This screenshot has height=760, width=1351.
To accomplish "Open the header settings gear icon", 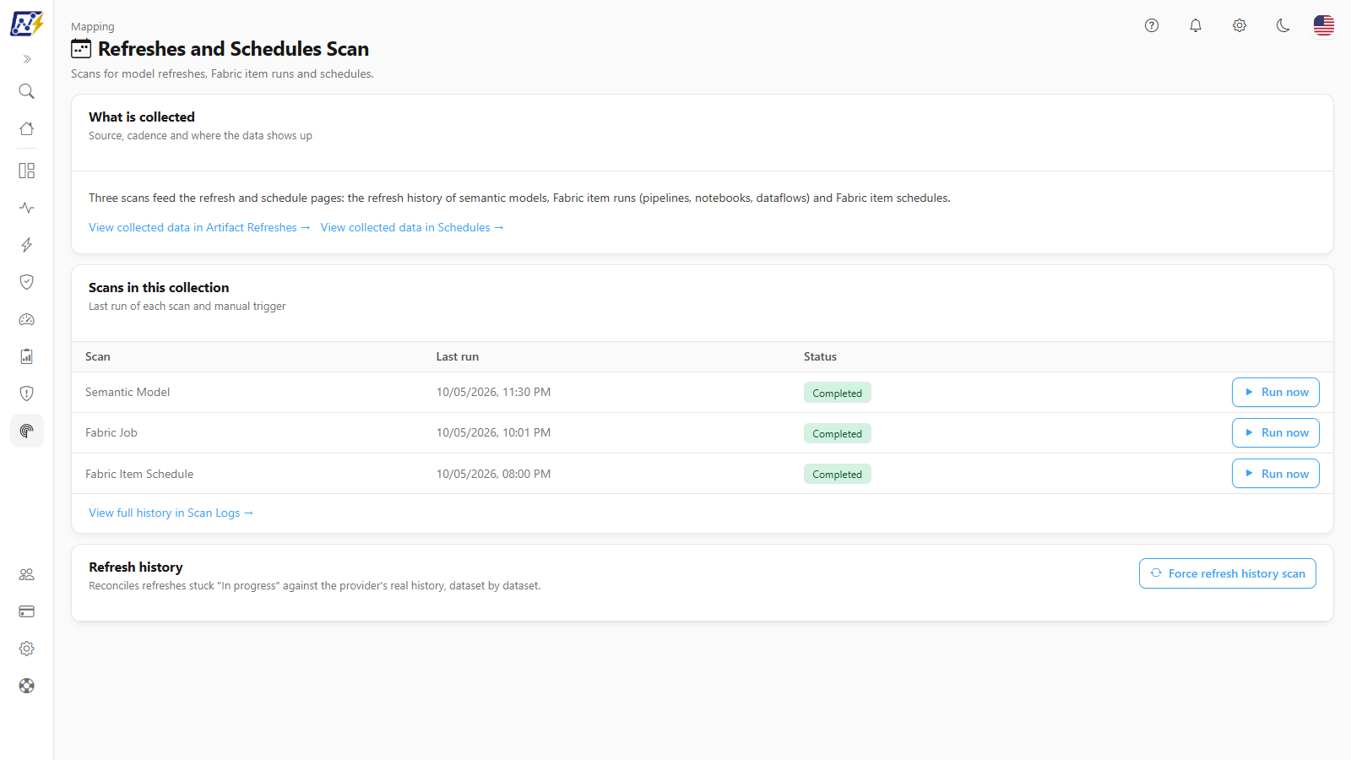I will [x=1240, y=25].
